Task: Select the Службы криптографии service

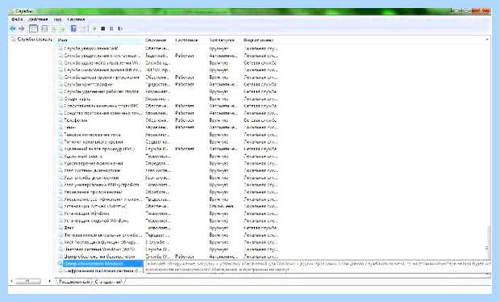Action: click(89, 84)
